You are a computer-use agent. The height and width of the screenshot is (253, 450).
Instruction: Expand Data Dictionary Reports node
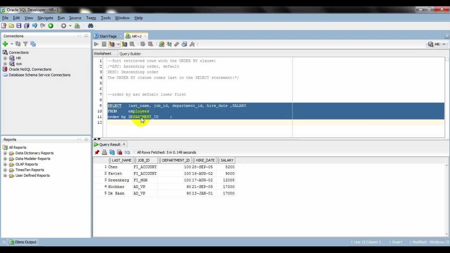click(5, 153)
